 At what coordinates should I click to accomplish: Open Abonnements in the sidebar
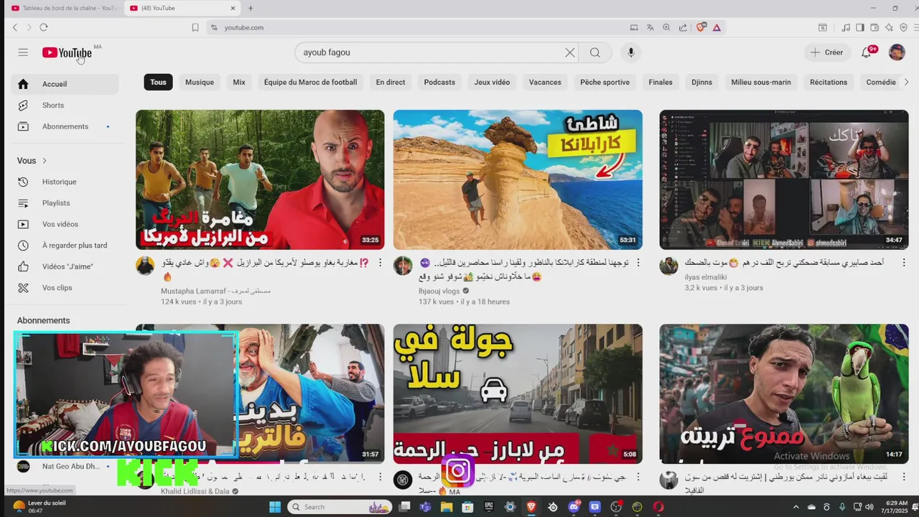click(x=65, y=126)
